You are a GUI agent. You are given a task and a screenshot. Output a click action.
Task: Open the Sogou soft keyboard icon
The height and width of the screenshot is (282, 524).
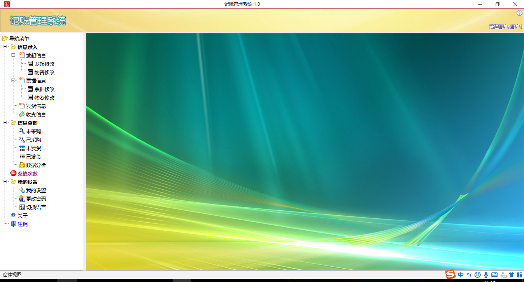(x=494, y=275)
